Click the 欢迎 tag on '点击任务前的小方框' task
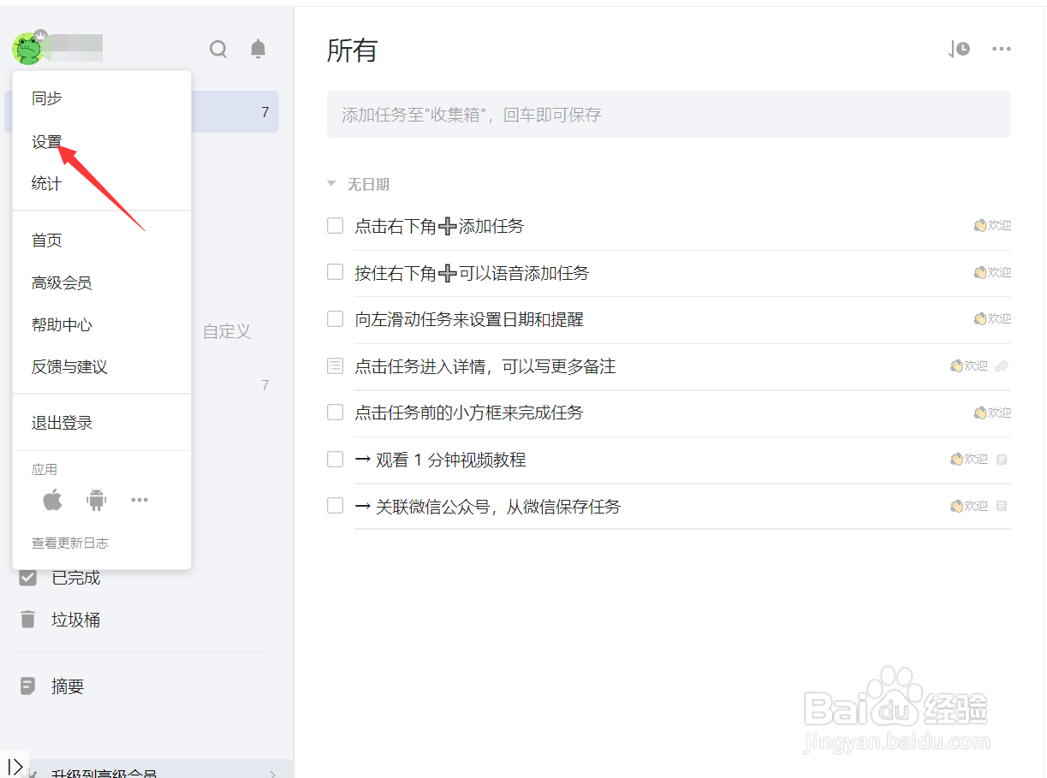The height and width of the screenshot is (778, 1047). [992, 413]
